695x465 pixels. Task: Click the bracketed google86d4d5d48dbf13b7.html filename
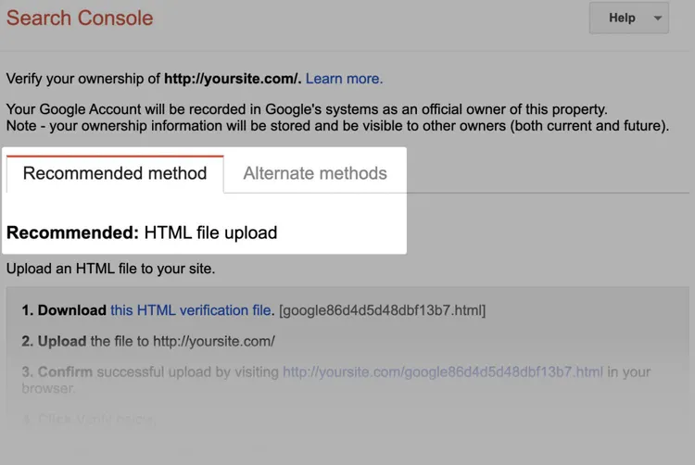point(383,310)
